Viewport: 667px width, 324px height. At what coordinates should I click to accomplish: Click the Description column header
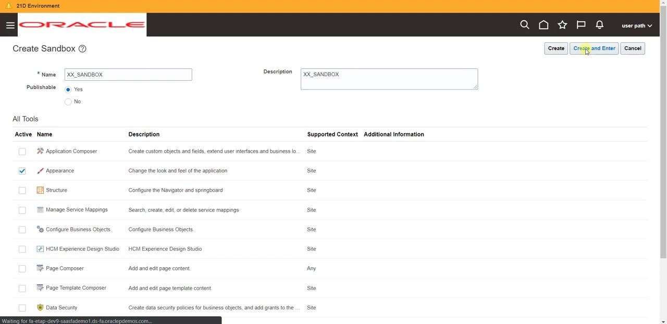click(x=144, y=134)
